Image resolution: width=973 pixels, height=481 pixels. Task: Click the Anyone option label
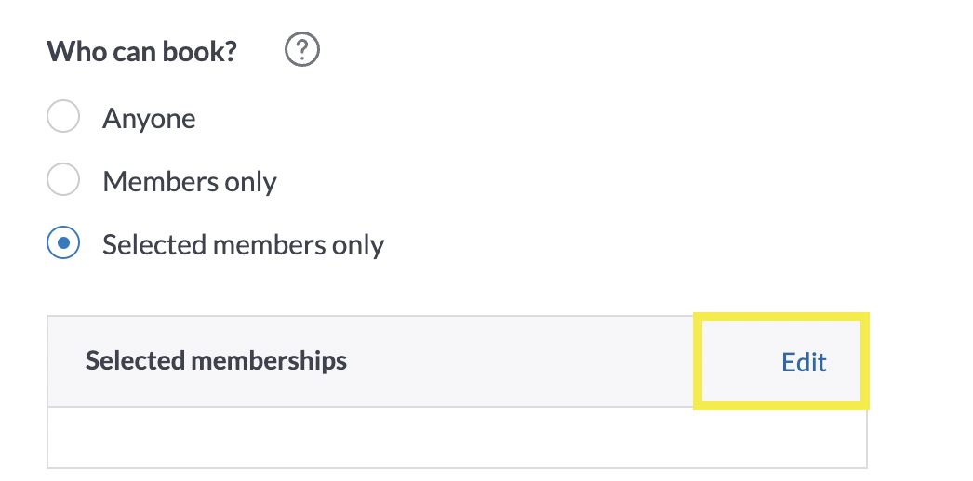(x=149, y=119)
